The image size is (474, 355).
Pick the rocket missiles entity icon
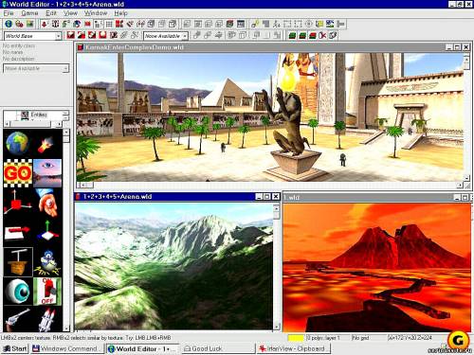[x=47, y=319]
